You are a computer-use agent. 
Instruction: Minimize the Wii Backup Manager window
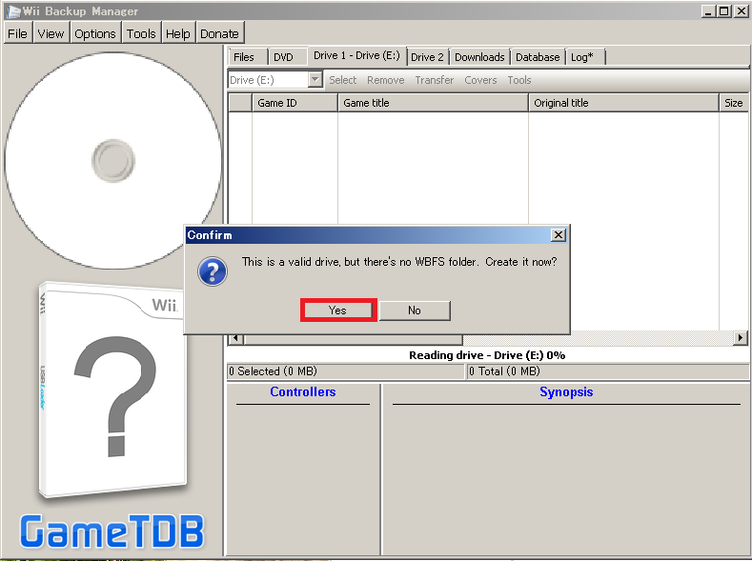tap(708, 11)
